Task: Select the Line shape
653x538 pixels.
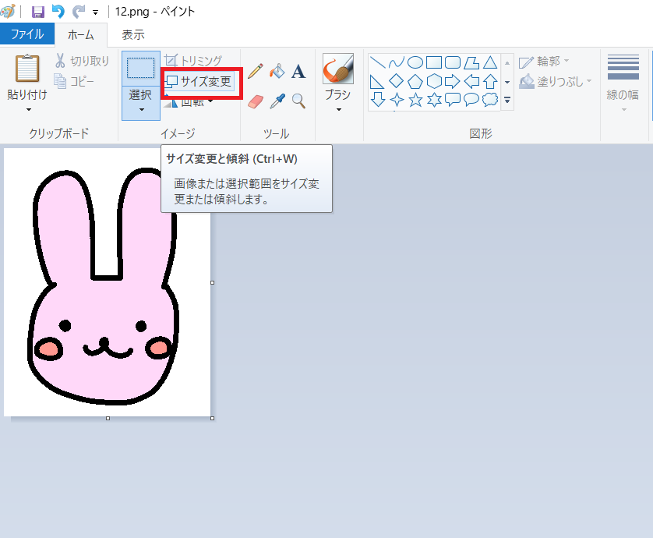Action: (x=377, y=62)
